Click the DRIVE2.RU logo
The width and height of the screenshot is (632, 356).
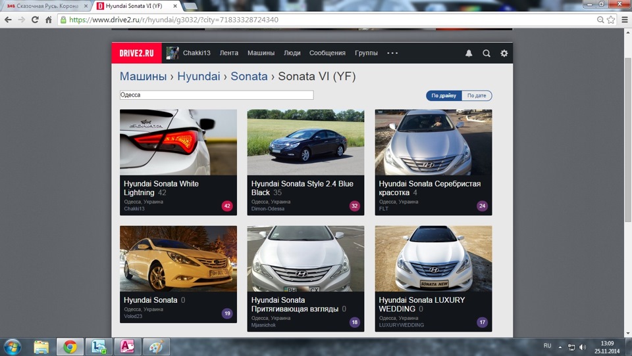click(x=137, y=53)
